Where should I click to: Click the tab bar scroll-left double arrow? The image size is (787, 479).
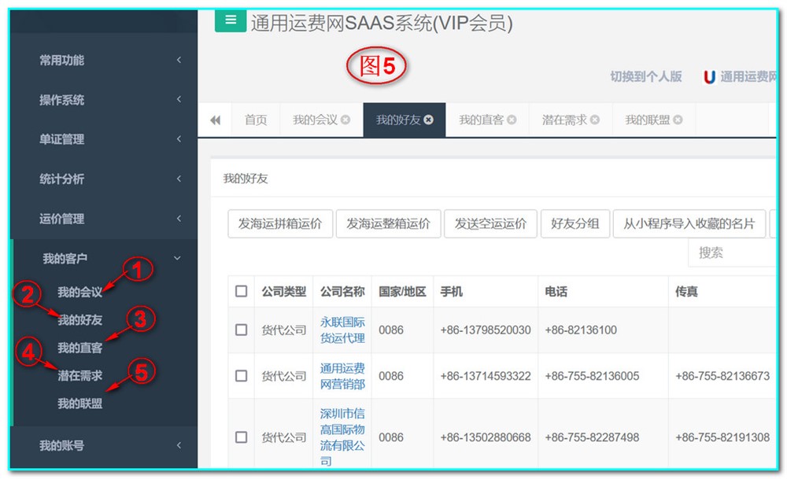click(x=215, y=120)
